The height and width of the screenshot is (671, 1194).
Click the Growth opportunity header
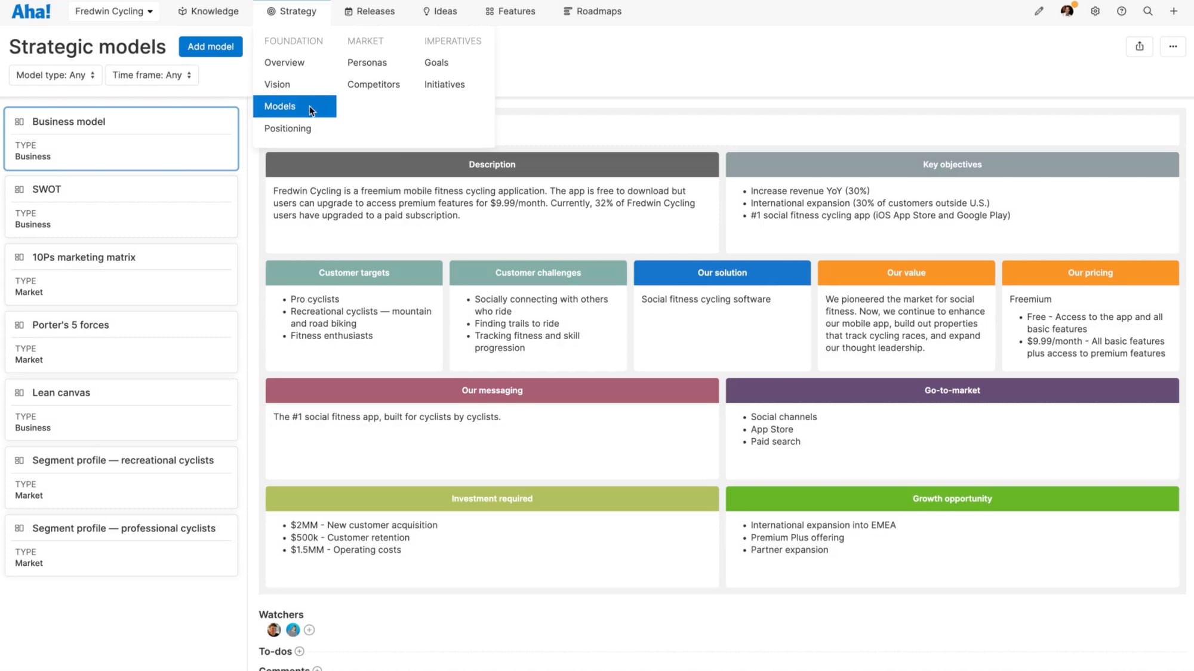pos(952,498)
